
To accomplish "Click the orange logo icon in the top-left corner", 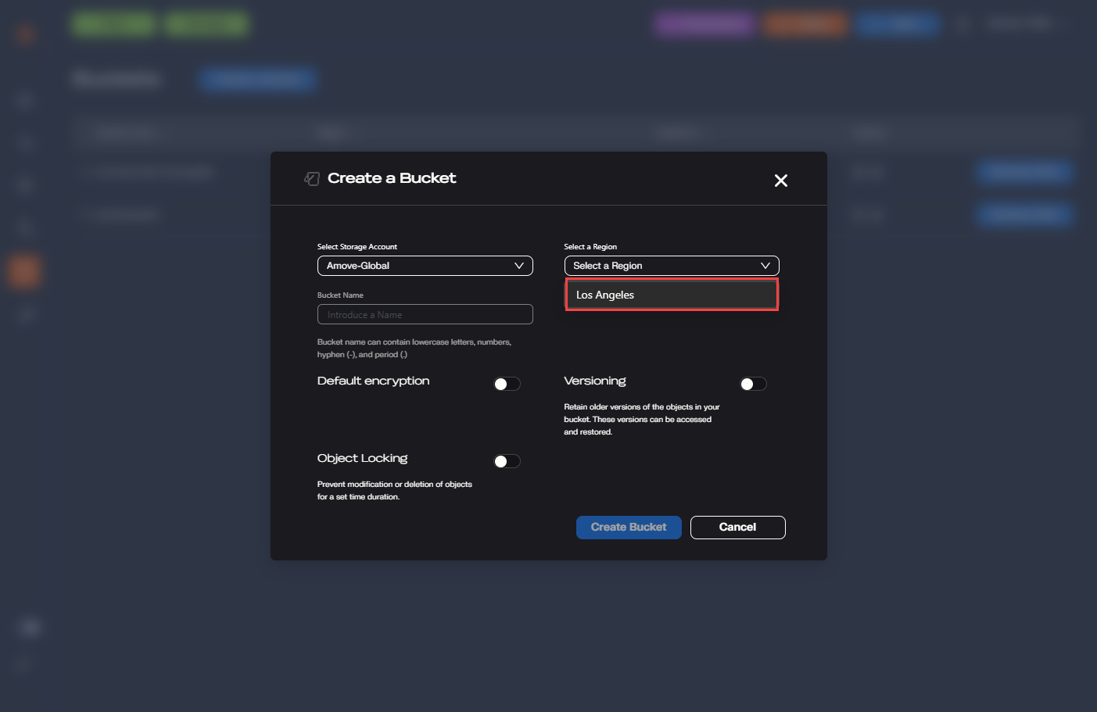I will (x=25, y=34).
